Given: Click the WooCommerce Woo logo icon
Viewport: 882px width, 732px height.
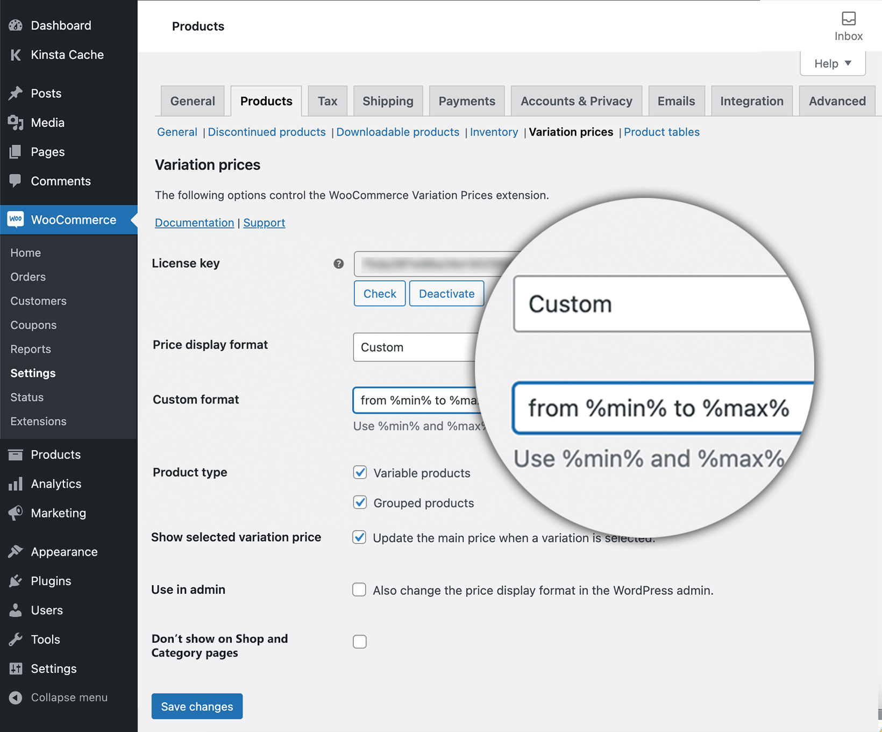Looking at the screenshot, I should point(16,219).
